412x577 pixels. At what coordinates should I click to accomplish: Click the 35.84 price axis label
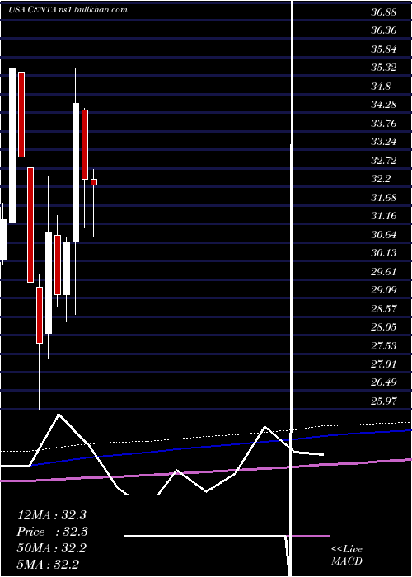(x=384, y=49)
